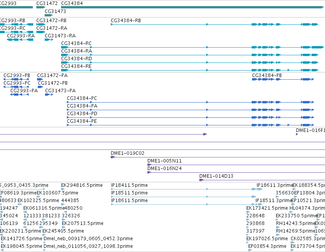Select the CG34384-PD protein label
The image size is (325, 252).
82,114
